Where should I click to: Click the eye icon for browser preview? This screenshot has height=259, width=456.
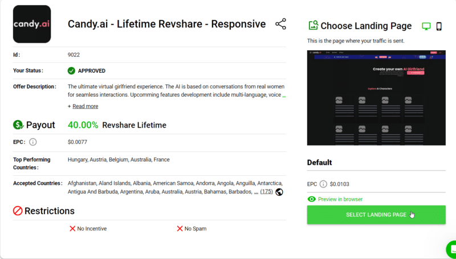coord(311,199)
